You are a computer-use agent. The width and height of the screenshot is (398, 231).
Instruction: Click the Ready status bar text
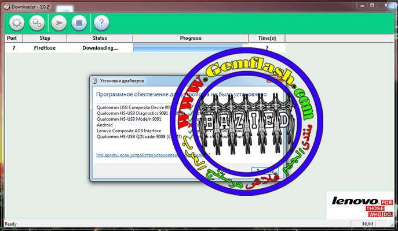click(x=10, y=224)
